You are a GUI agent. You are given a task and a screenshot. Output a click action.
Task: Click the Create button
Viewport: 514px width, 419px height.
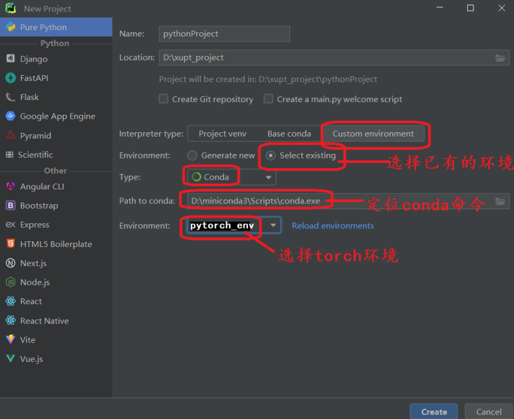[x=434, y=411]
